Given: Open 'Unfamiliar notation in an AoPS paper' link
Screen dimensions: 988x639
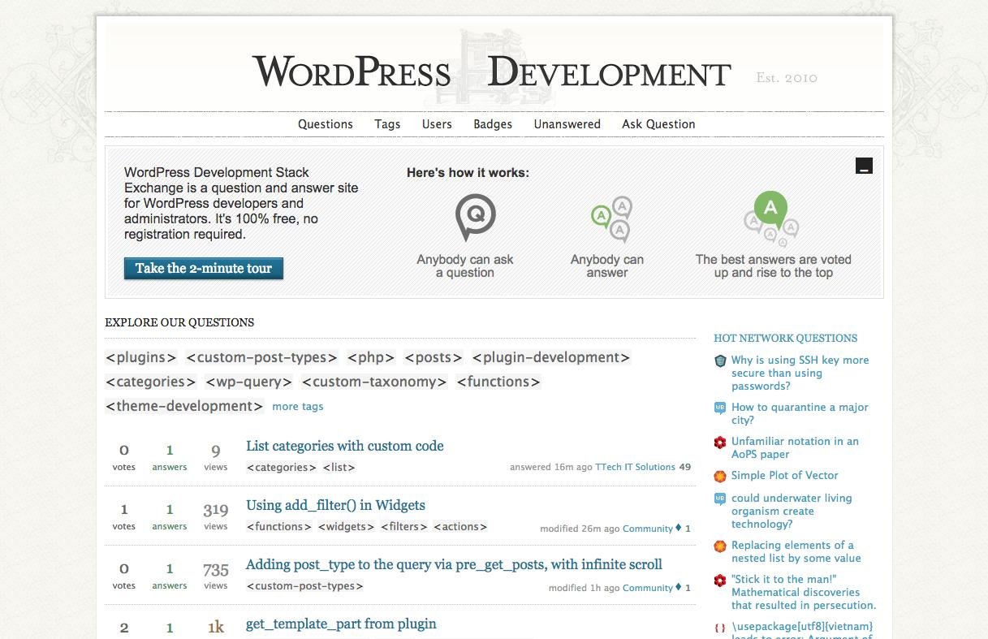Looking at the screenshot, I should point(795,448).
